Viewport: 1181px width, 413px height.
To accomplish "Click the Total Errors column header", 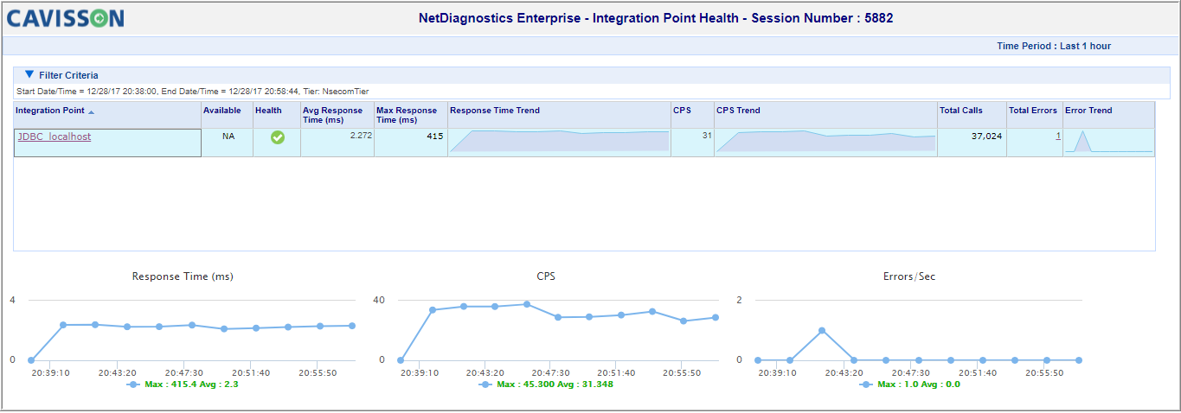I will pyautogui.click(x=1033, y=111).
